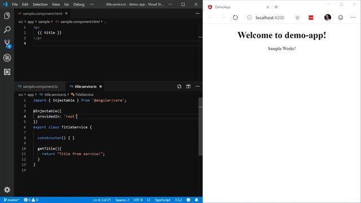Click the lower editor vertical scrollbar

tap(200, 126)
